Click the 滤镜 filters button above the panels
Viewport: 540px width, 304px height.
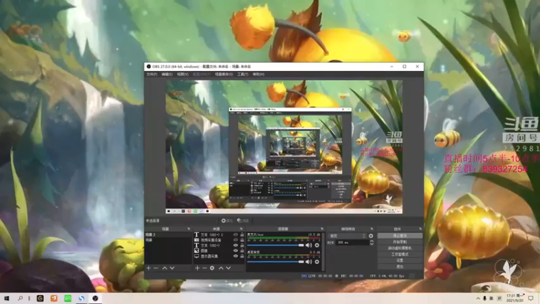[x=243, y=221]
